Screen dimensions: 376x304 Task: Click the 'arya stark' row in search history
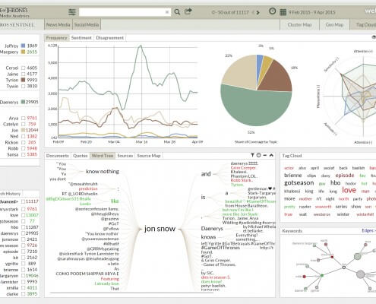coord(20,209)
